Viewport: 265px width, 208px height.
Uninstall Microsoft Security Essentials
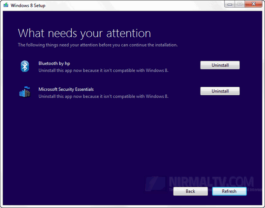tap(220, 91)
